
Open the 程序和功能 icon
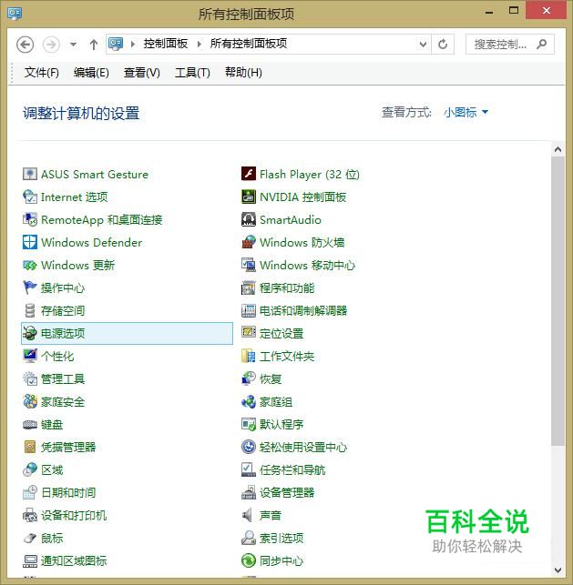click(249, 287)
